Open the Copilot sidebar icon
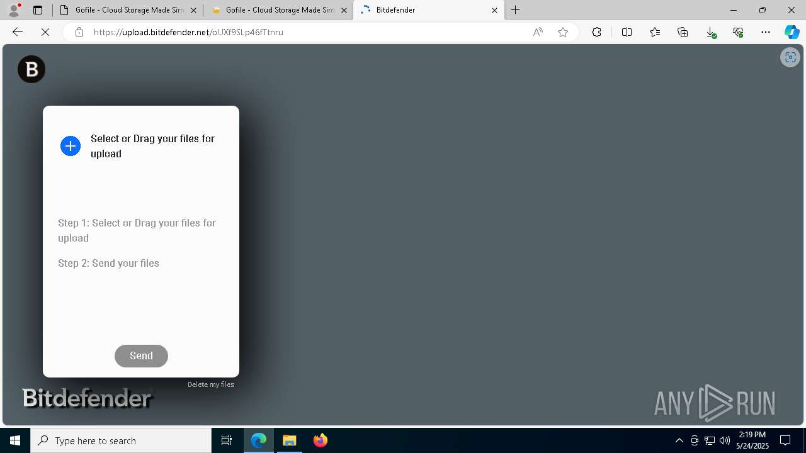The width and height of the screenshot is (806, 453). (792, 32)
